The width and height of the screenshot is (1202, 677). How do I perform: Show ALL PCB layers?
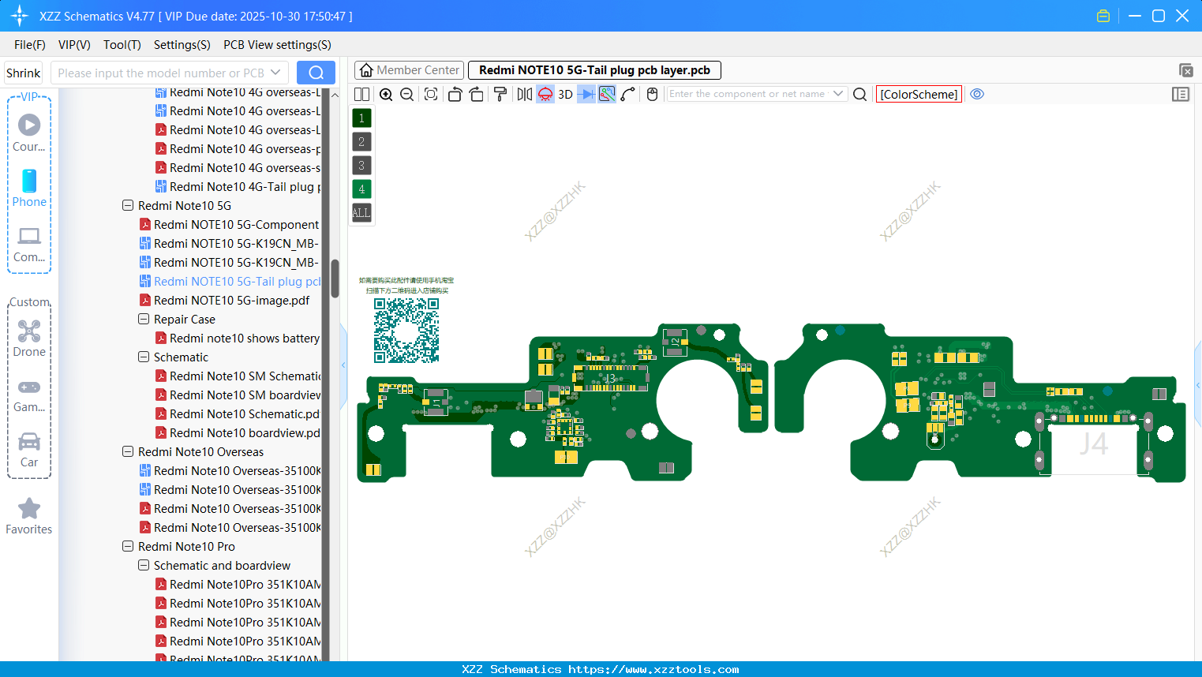point(361,213)
